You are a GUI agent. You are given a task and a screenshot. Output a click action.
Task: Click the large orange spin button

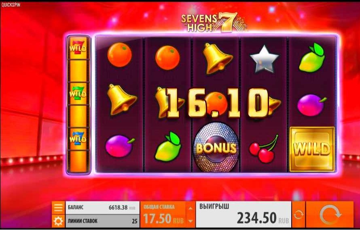pyautogui.click(x=330, y=214)
